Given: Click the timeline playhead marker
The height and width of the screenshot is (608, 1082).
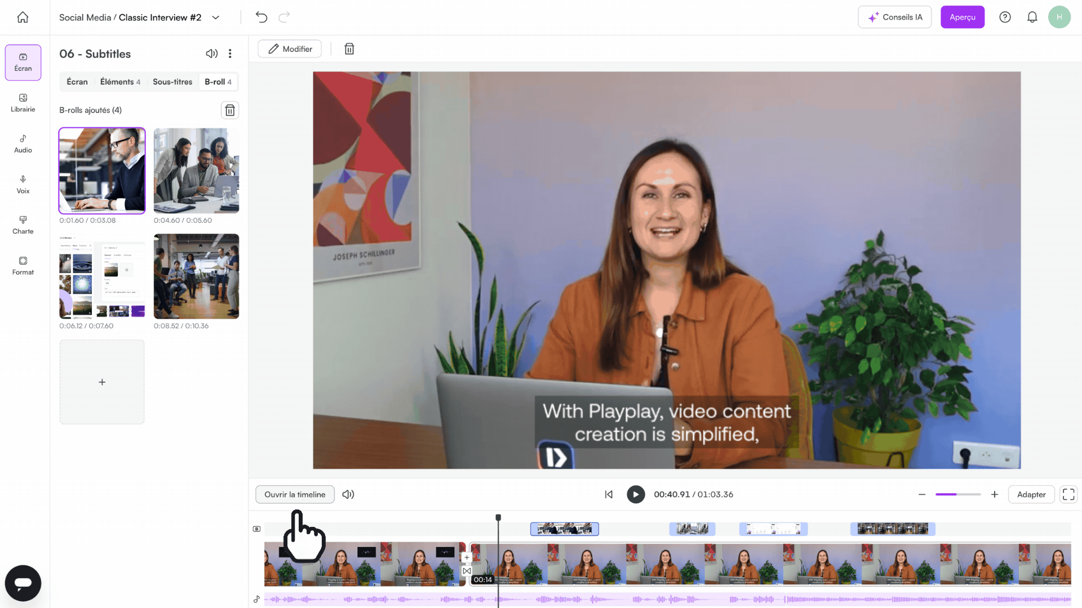Looking at the screenshot, I should (498, 517).
